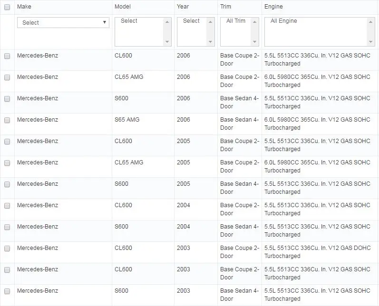Viewport: 379px width, 306px height.
Task: Choose All Trim in Trim list
Action: point(236,21)
